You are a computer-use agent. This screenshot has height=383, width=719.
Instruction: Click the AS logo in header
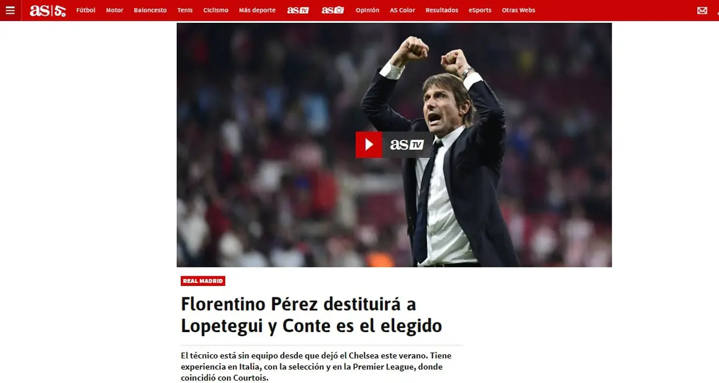(x=47, y=10)
